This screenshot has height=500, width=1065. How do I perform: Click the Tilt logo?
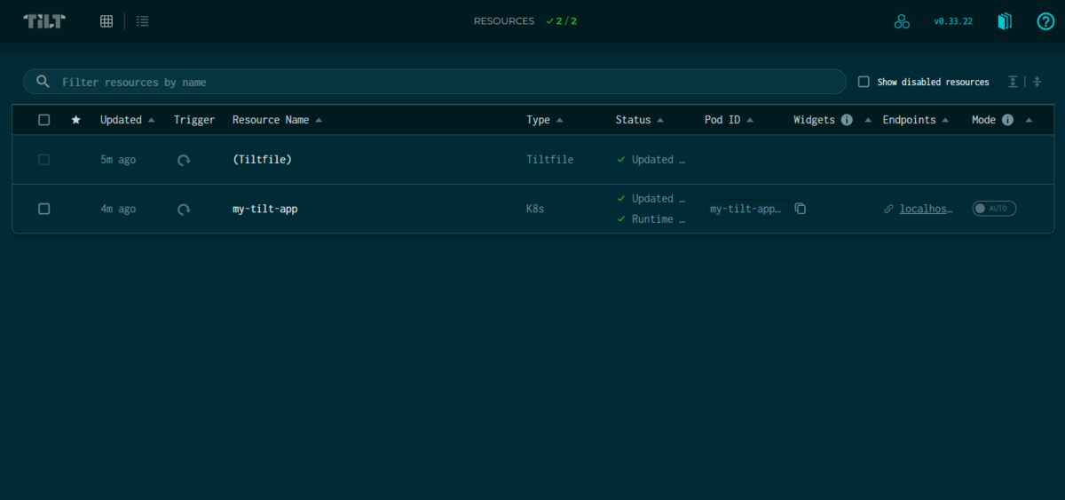(x=44, y=21)
